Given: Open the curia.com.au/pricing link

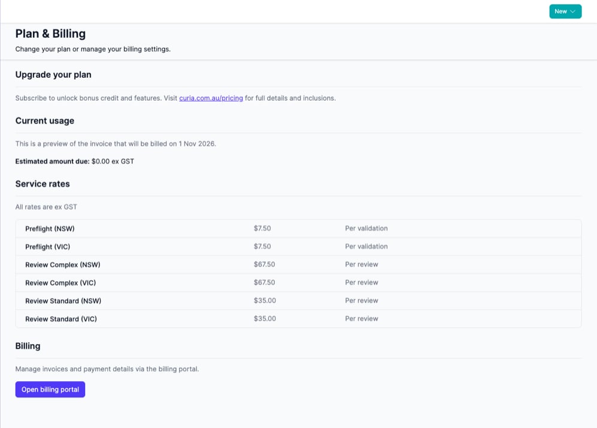Looking at the screenshot, I should coord(211,98).
